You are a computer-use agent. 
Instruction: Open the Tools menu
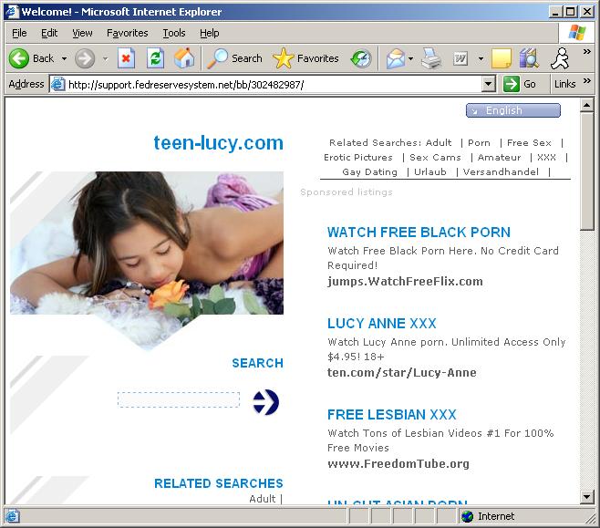(x=174, y=34)
